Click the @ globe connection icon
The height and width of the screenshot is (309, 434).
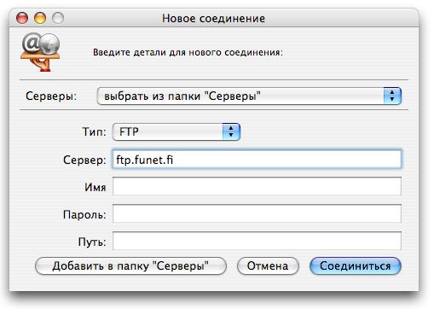tap(40, 52)
